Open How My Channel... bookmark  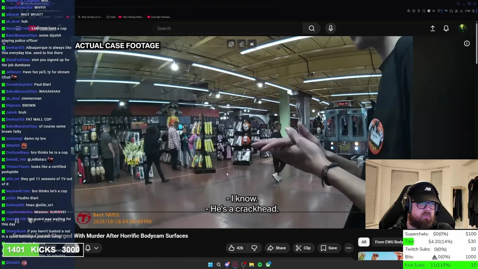point(159,17)
